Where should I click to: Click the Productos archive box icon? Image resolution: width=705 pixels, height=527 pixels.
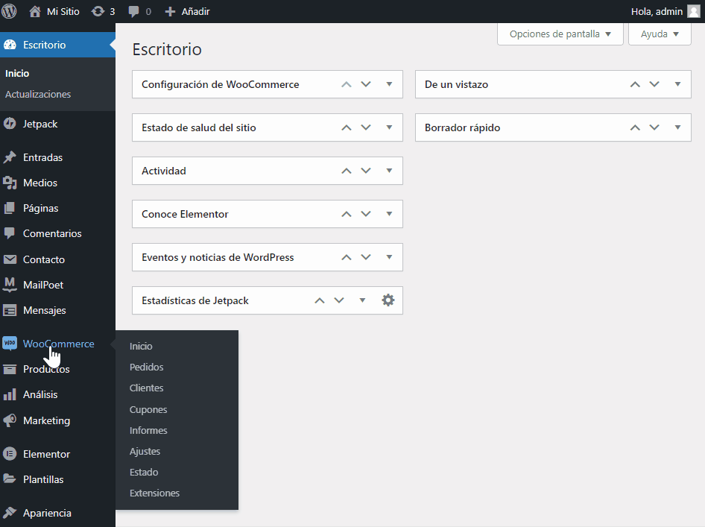coord(10,369)
